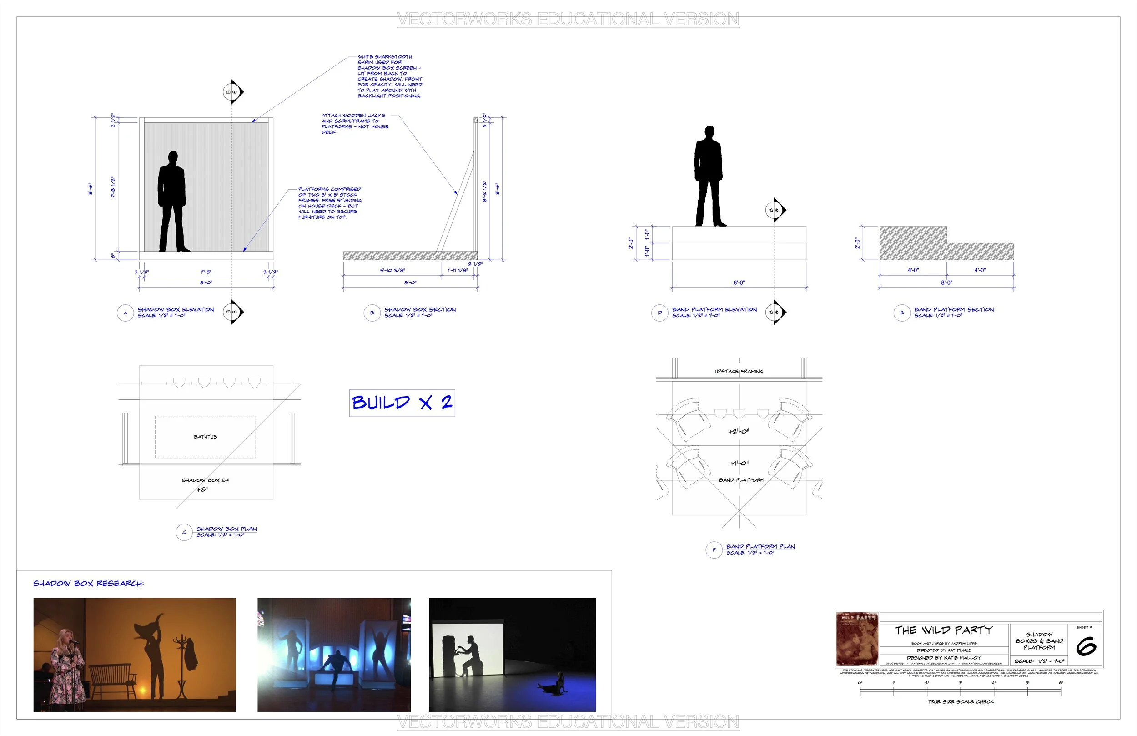This screenshot has width=1137, height=736.
Task: Click the circled B bubble beside Shadow Box Section
Action: [372, 313]
